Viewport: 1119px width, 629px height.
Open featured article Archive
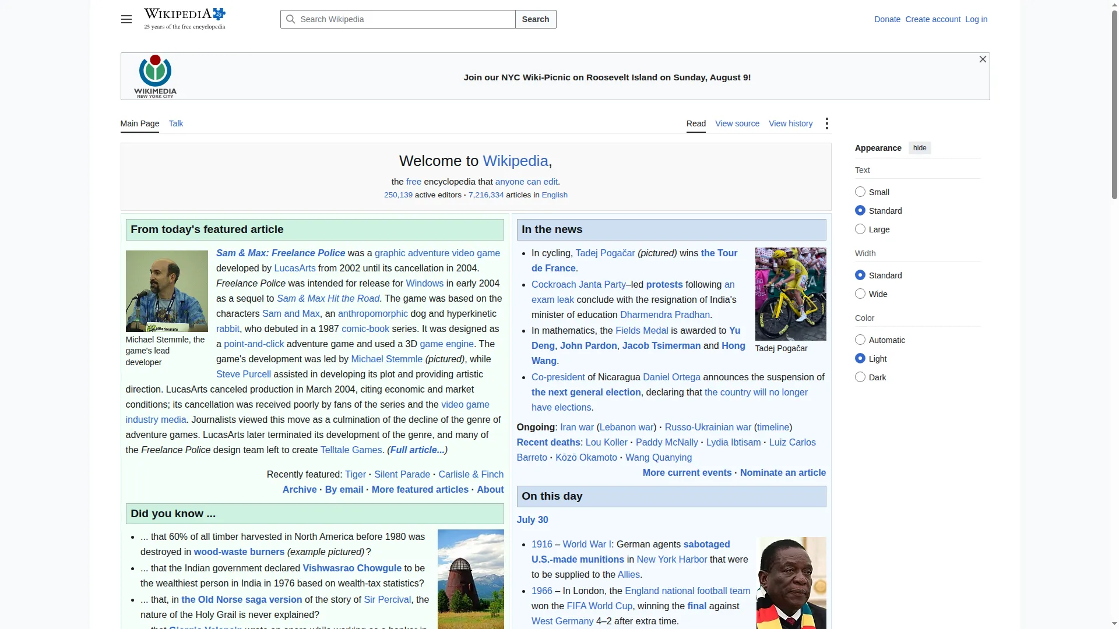pyautogui.click(x=300, y=489)
